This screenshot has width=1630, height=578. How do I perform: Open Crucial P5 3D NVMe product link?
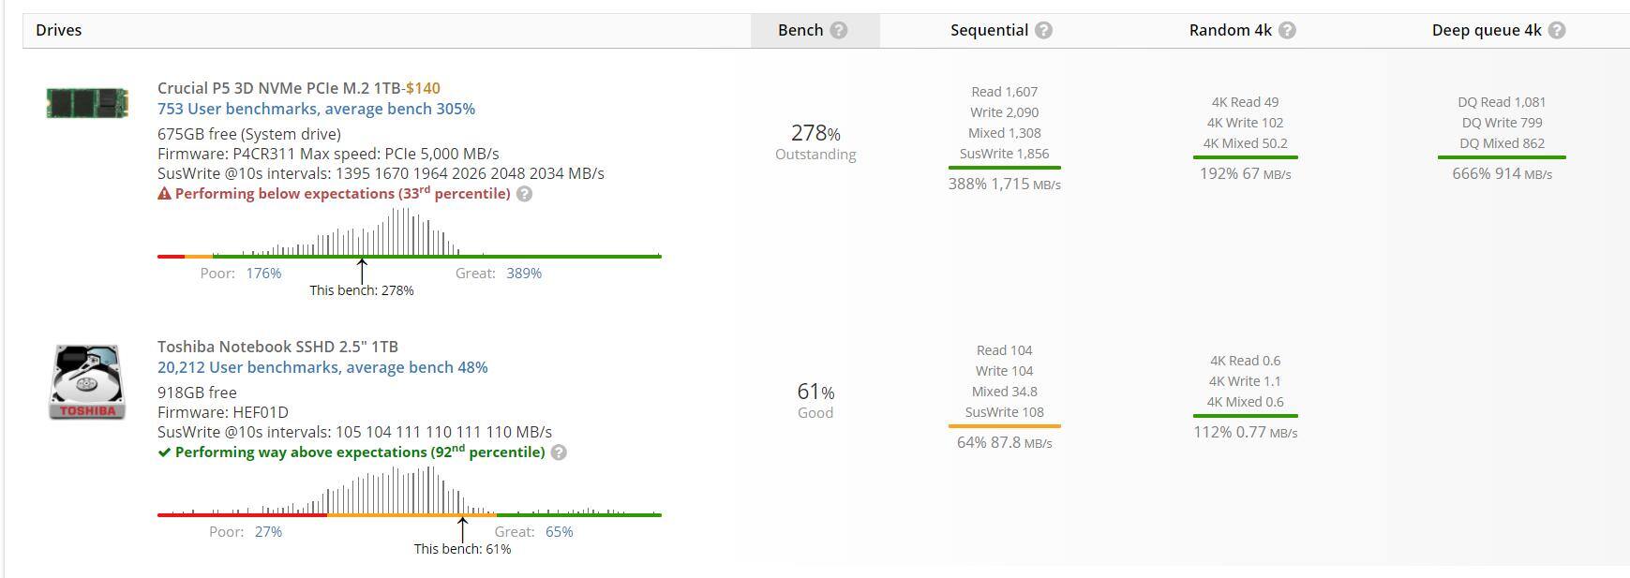click(278, 88)
